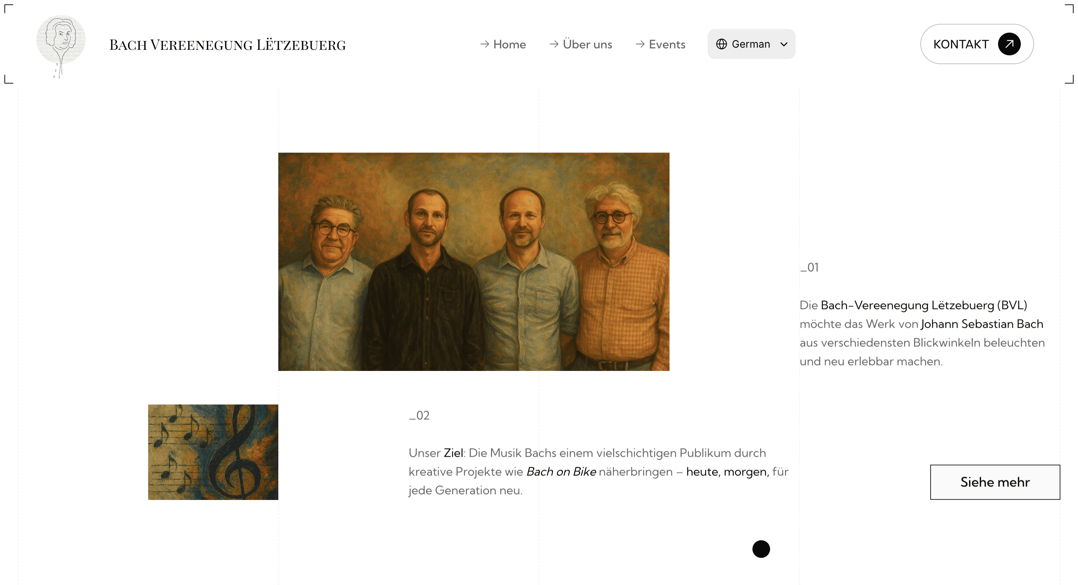Expand the language chevron next to German
1078x585 pixels.
point(784,44)
